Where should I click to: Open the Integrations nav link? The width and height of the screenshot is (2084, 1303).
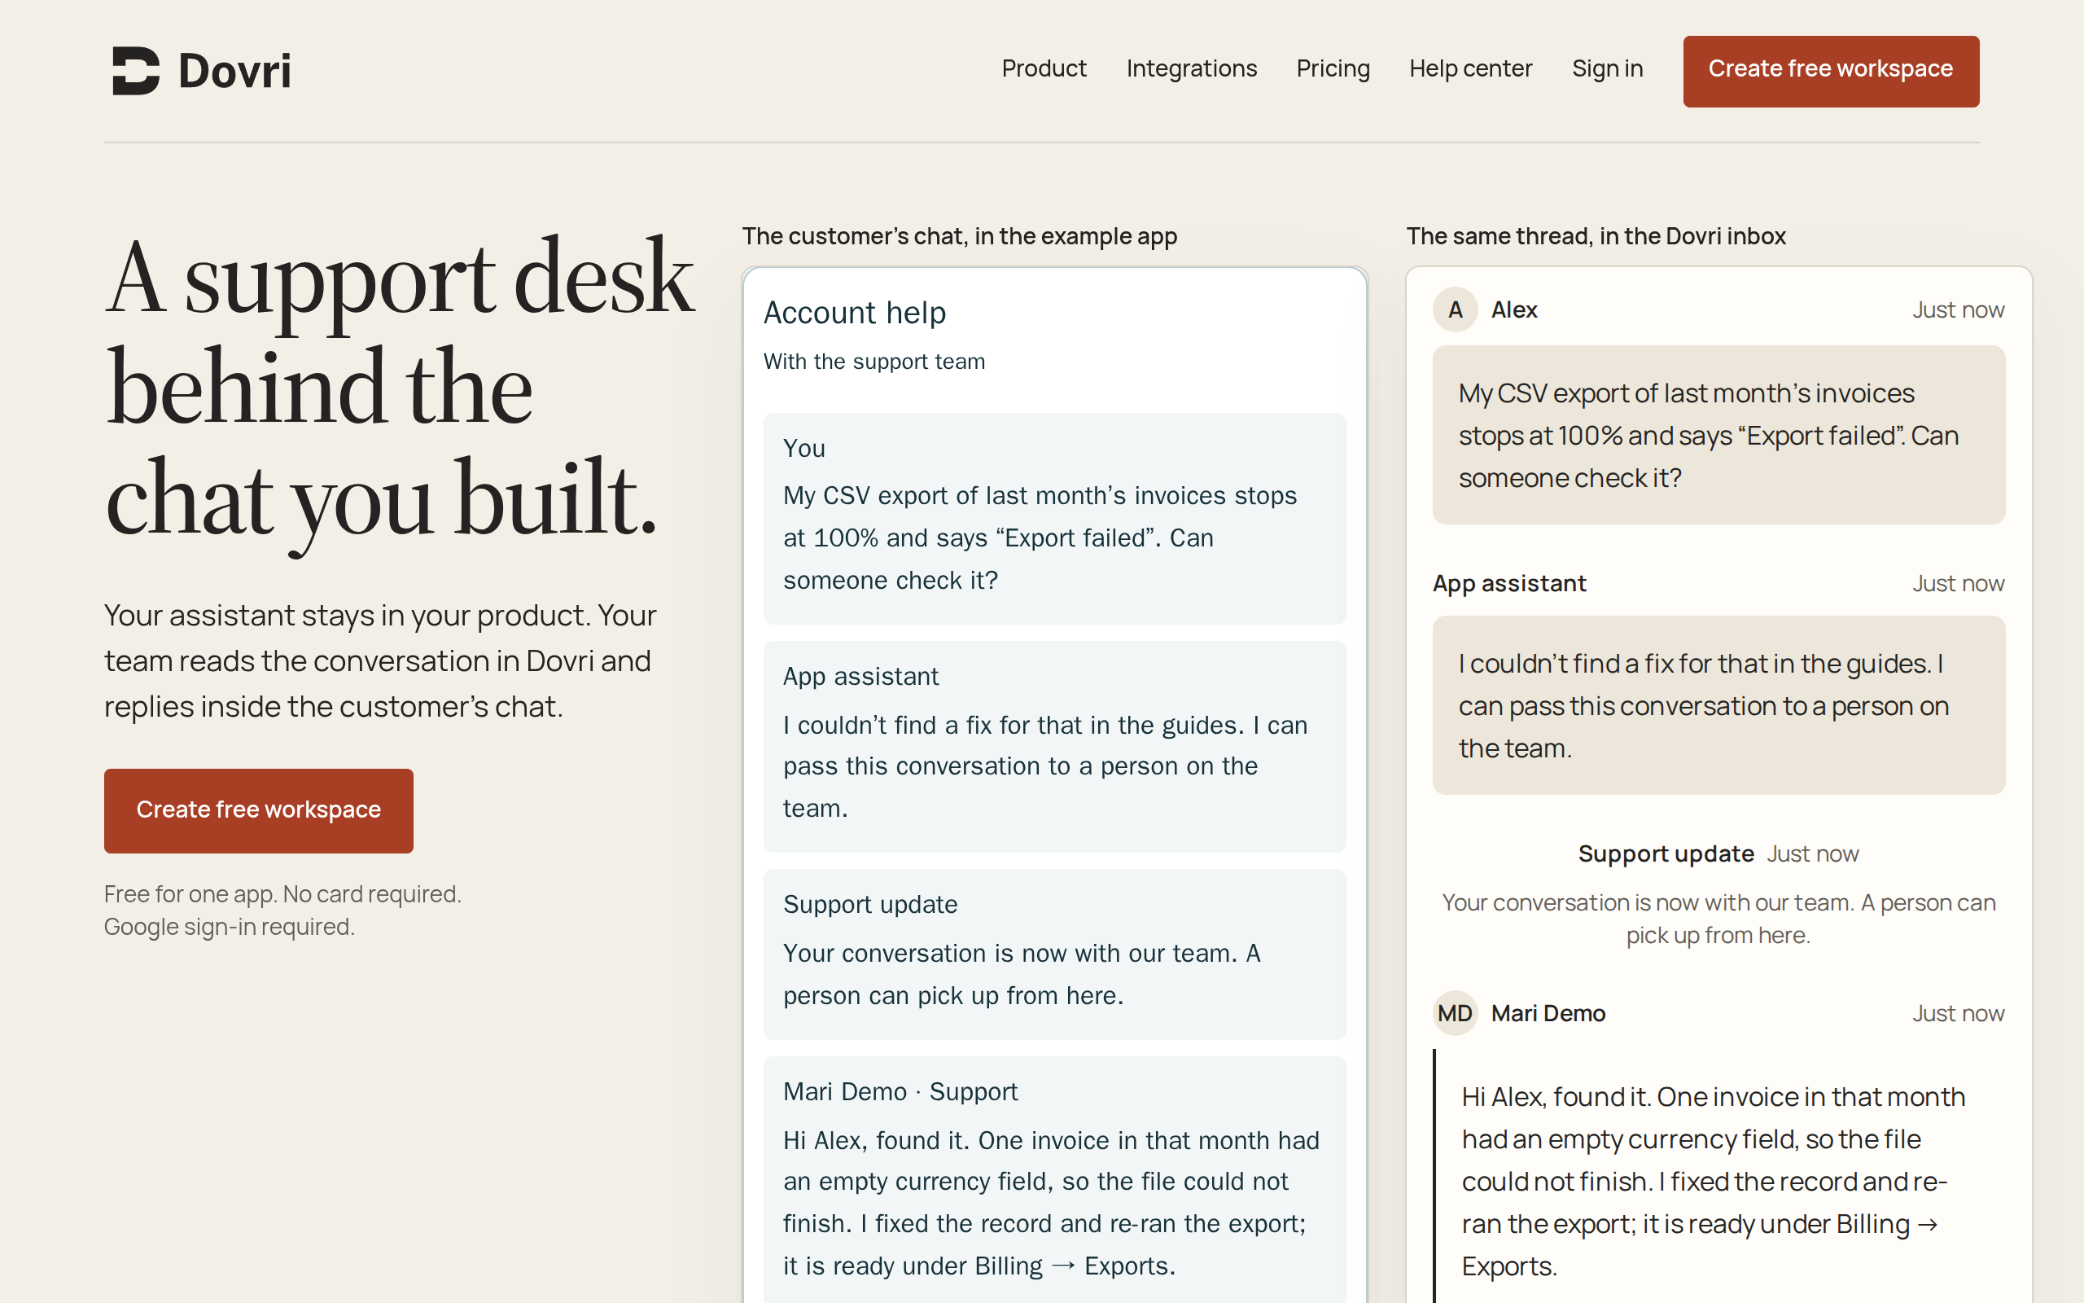pos(1192,69)
